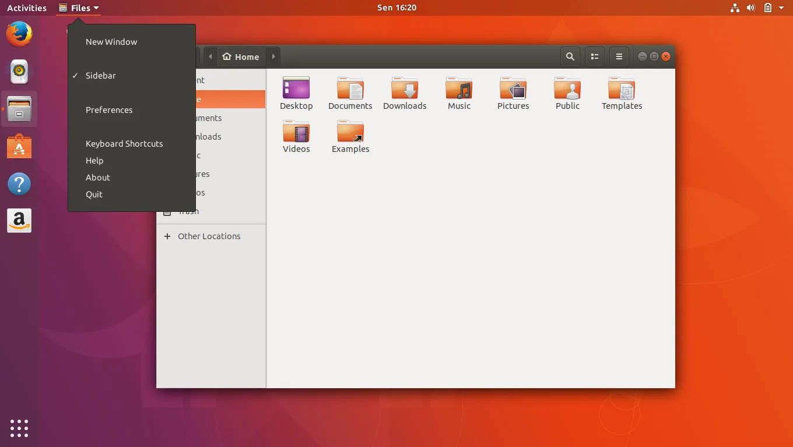
Task: Select the Public folder
Action: (567, 93)
